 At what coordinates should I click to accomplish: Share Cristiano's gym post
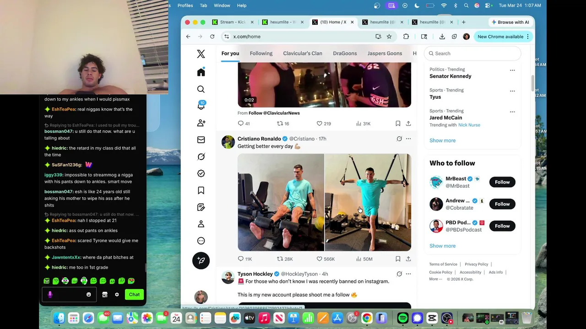click(x=408, y=259)
